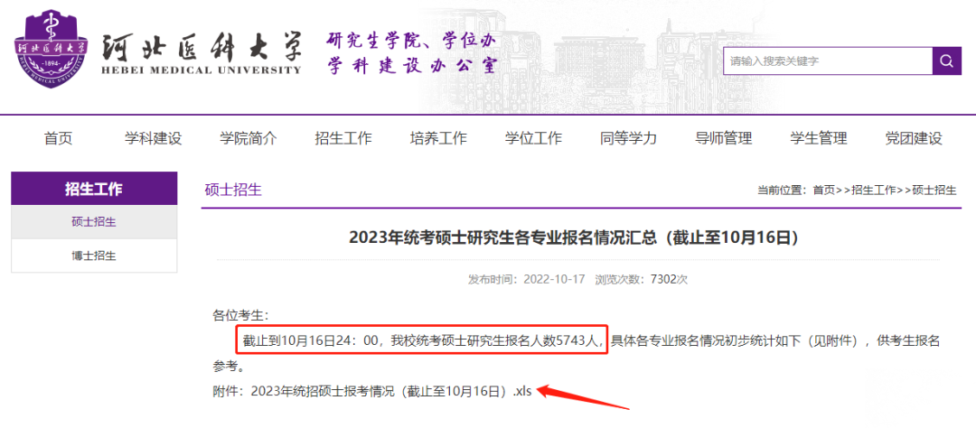
Task: Open the 导师管理 navigation menu
Action: click(x=723, y=138)
